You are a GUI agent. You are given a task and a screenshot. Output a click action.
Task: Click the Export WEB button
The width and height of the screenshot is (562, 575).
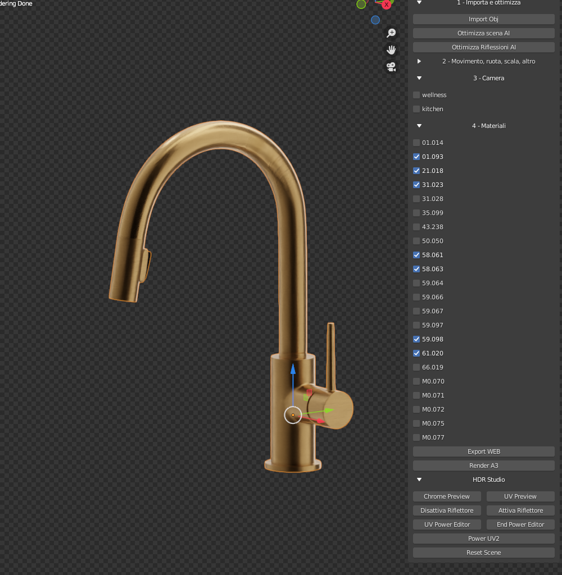(x=483, y=451)
